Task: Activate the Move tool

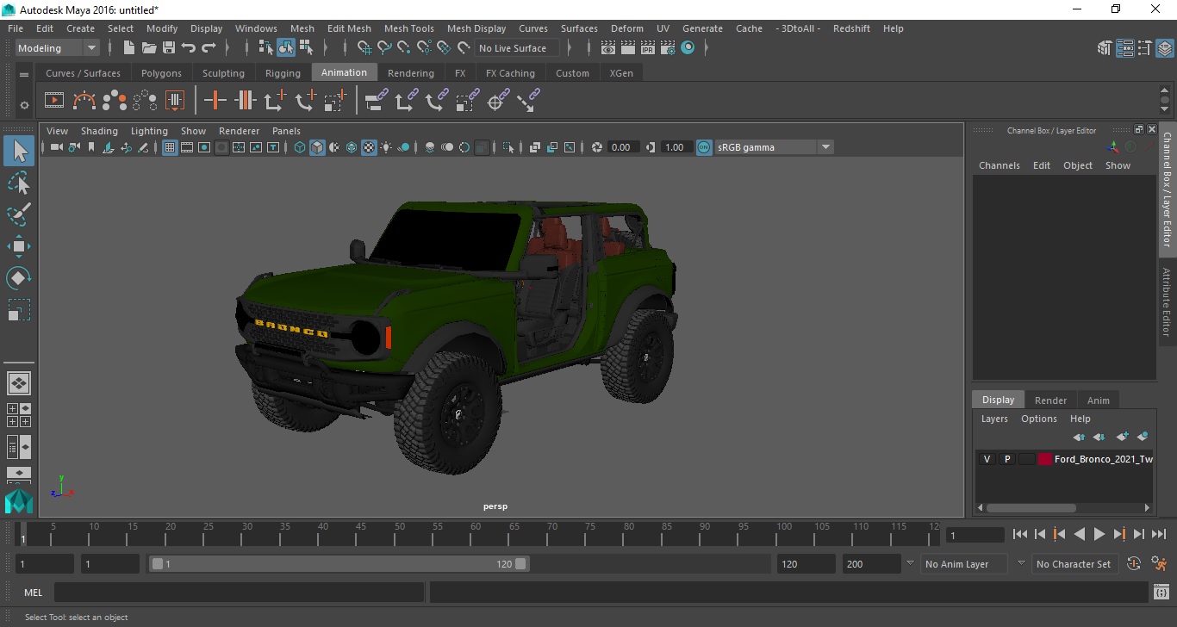Action: coord(19,246)
